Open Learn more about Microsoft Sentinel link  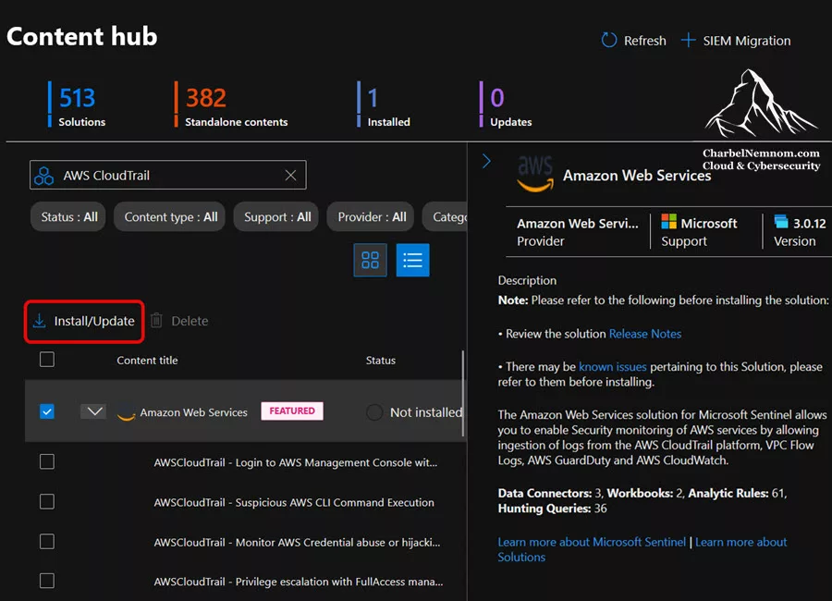pos(591,542)
